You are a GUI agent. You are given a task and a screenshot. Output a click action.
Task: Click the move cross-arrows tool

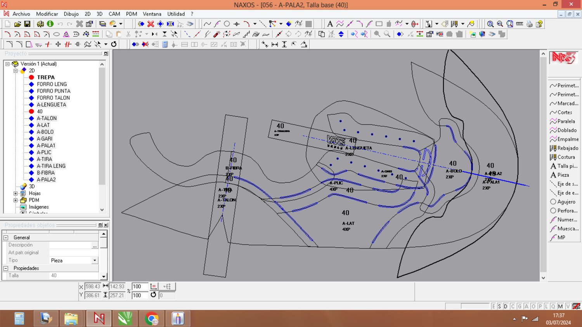(58, 44)
